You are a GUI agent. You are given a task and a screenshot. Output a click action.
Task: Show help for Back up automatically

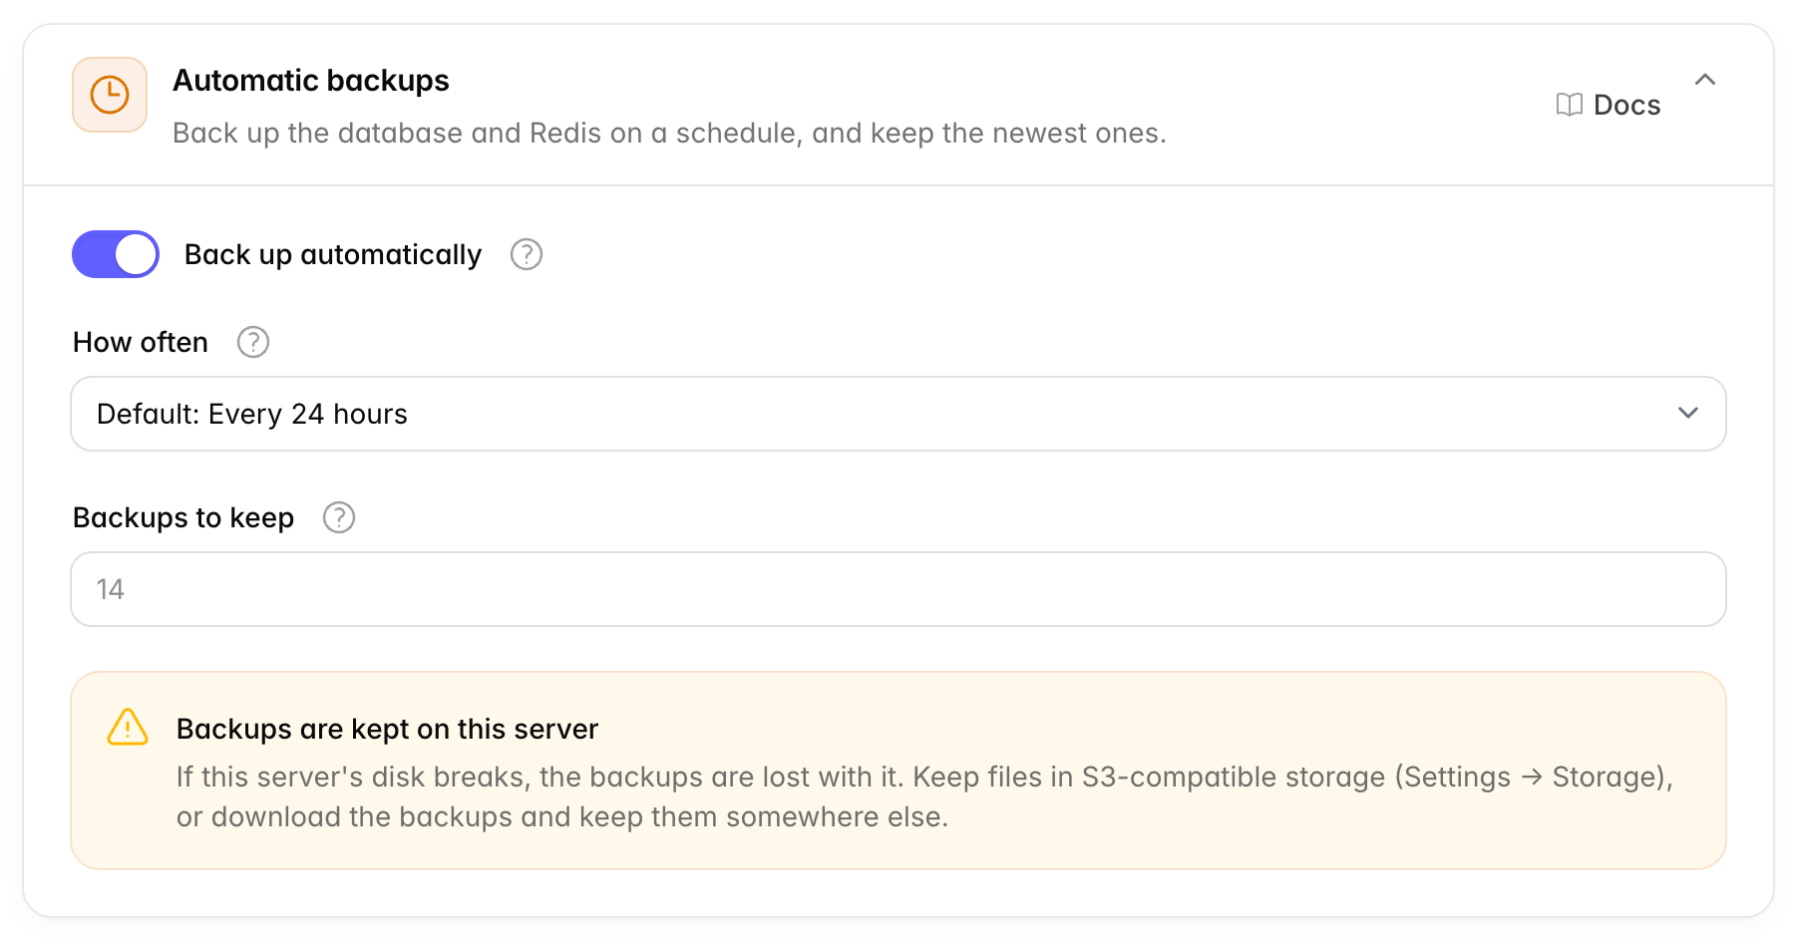[x=527, y=254]
